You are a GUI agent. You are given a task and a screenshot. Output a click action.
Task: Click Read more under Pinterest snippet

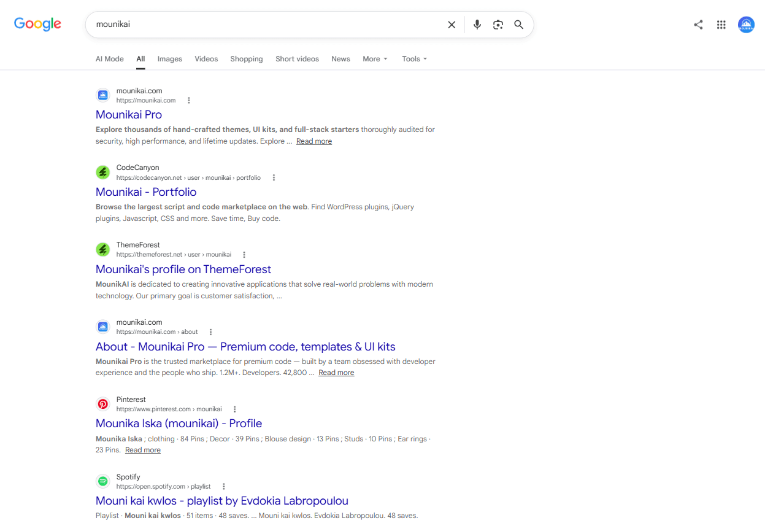click(x=143, y=450)
